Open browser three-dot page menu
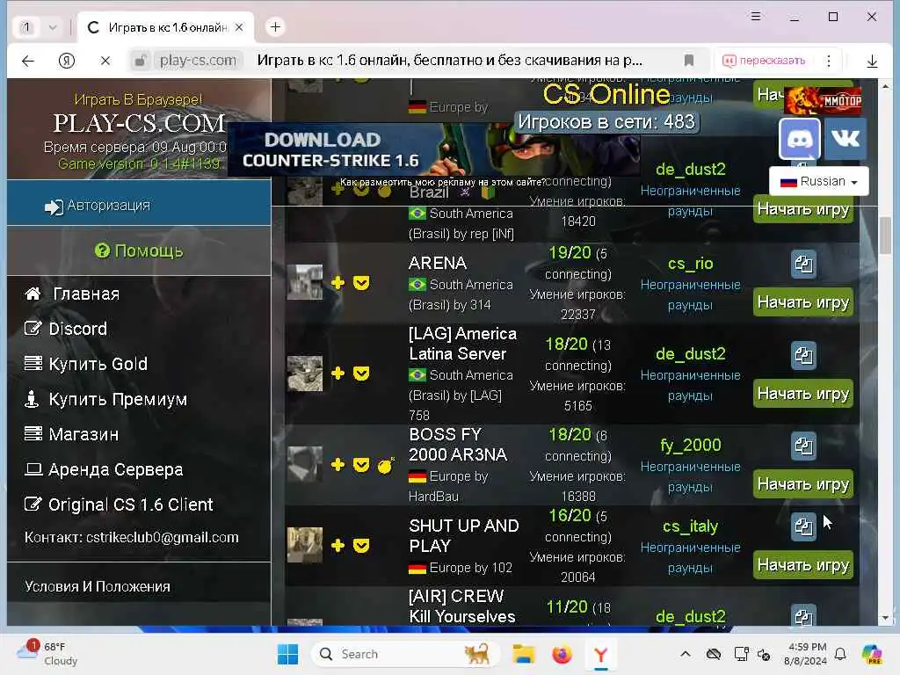The image size is (900, 675). point(828,61)
